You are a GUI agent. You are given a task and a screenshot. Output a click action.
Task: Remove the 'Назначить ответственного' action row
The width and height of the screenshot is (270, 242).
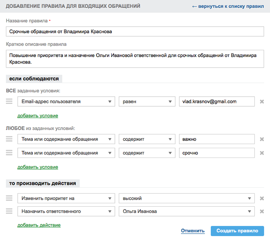point(262,211)
